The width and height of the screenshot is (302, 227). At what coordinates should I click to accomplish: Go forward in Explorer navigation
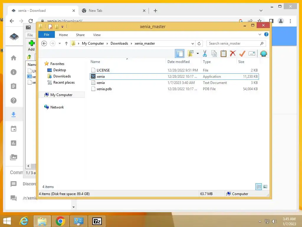pyautogui.click(x=52, y=43)
